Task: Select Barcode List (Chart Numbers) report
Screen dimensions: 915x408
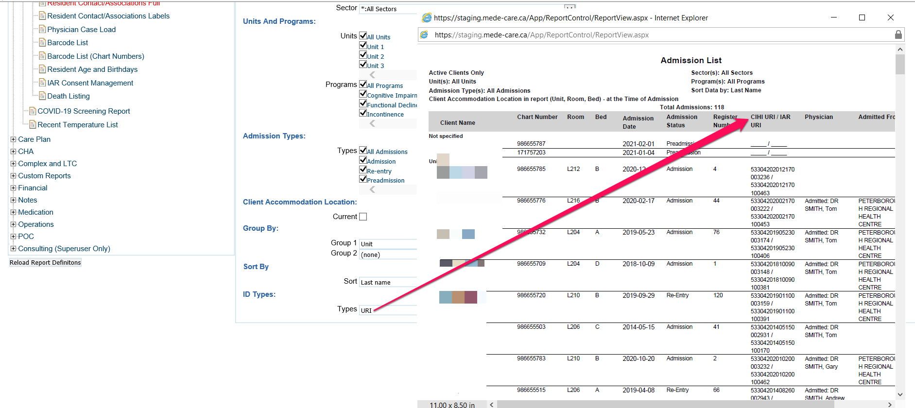Action: tap(95, 56)
